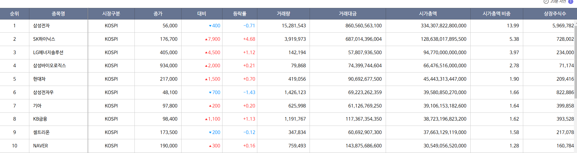Click the +4.68 change rate cell
The image size is (577, 153).
coord(249,39)
